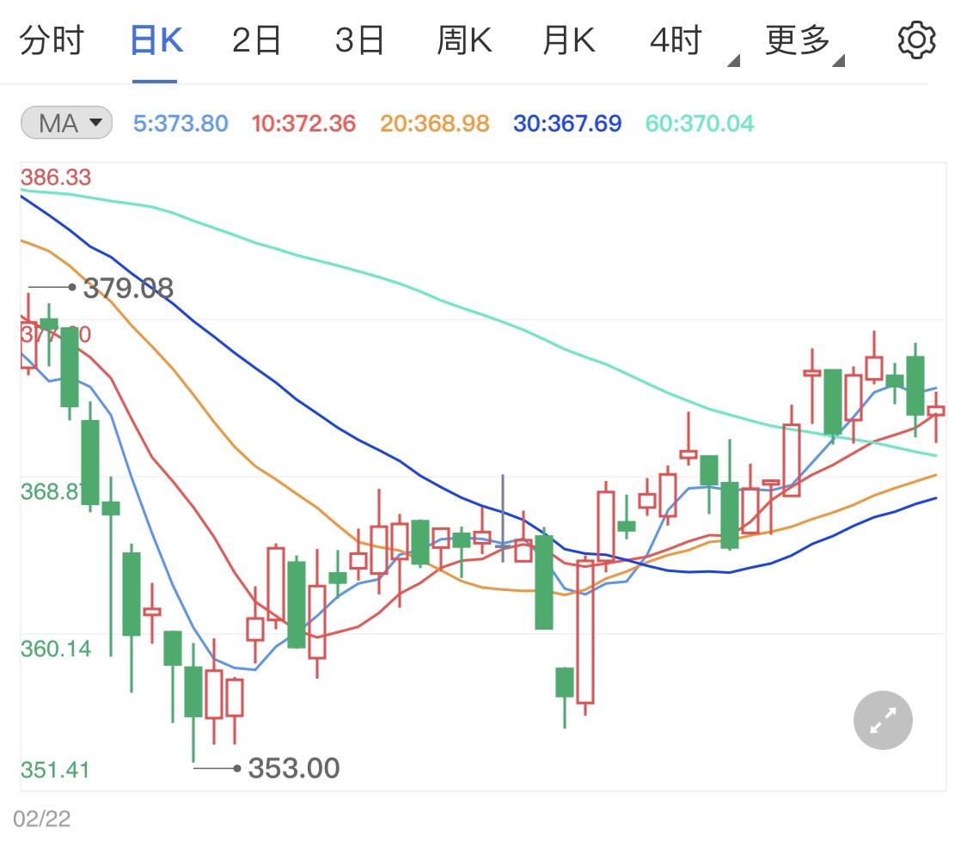Click the MA60 value 60:370.04

coord(700,124)
